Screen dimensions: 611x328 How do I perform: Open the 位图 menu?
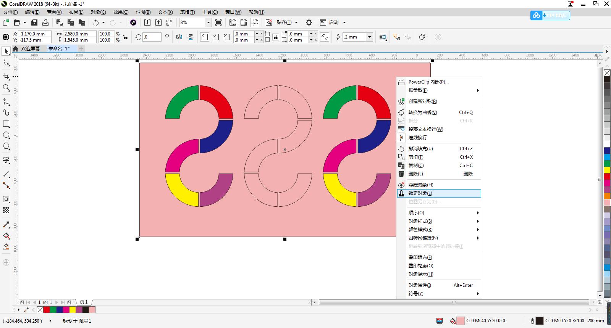pyautogui.click(x=143, y=12)
